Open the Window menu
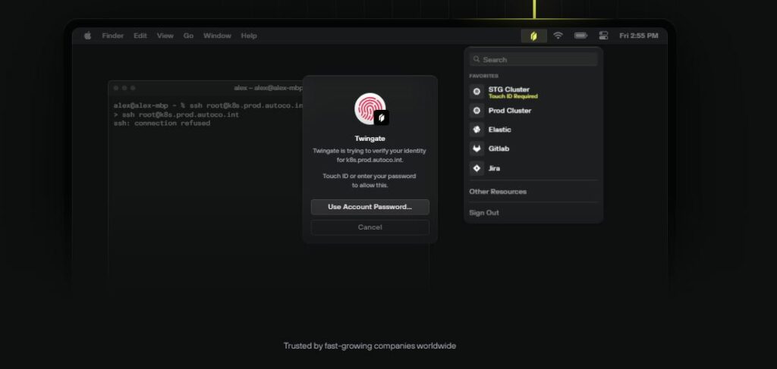This screenshot has width=777, height=369. [217, 36]
